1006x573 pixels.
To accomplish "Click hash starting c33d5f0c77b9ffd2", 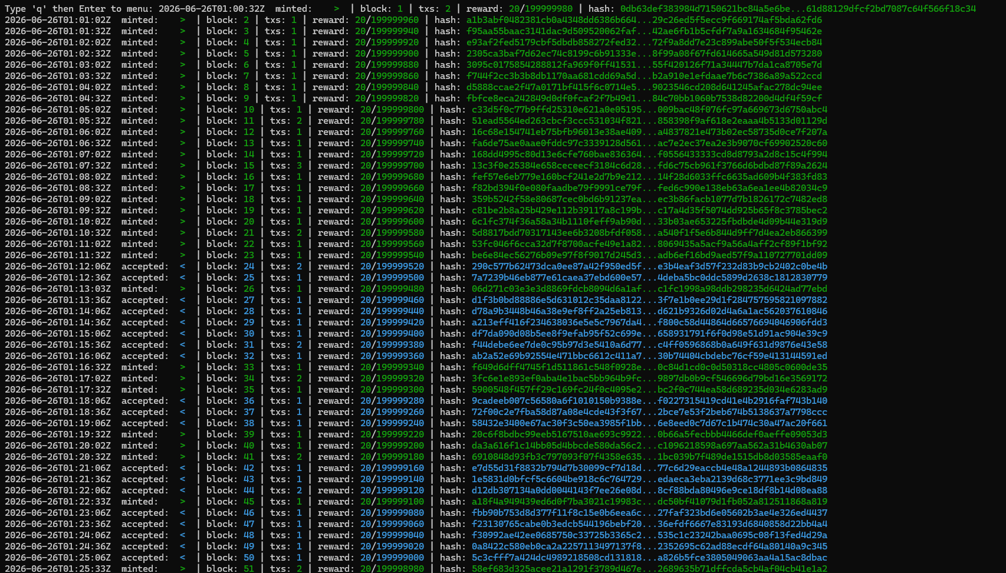I will [x=649, y=110].
